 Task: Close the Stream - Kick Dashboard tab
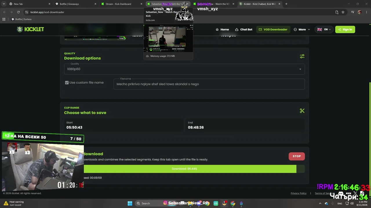(142, 4)
